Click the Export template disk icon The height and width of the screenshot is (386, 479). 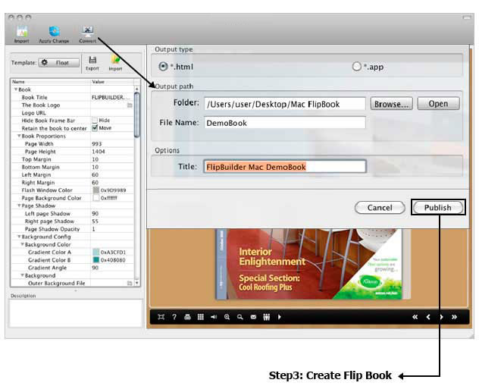(92, 61)
